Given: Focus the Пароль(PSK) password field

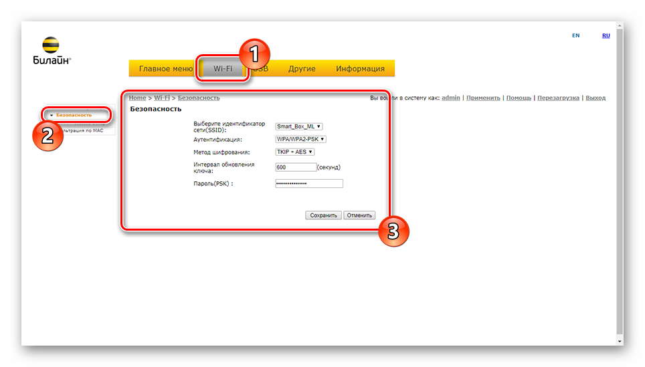Looking at the screenshot, I should coord(308,183).
